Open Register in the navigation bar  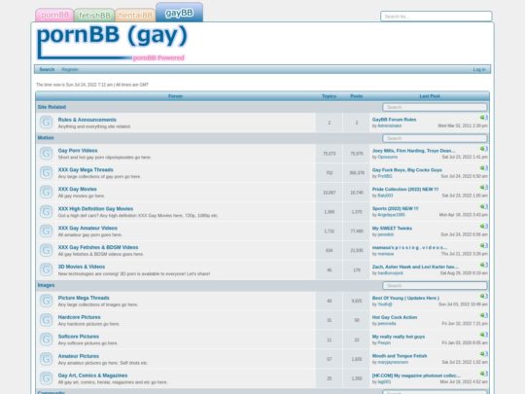click(70, 69)
